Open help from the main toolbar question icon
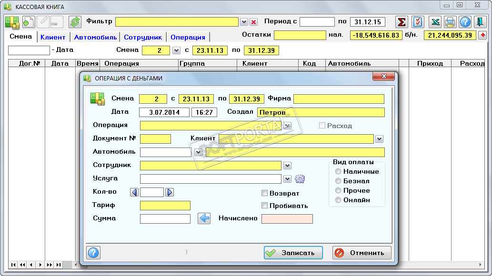The image size is (492, 276). pos(465,22)
